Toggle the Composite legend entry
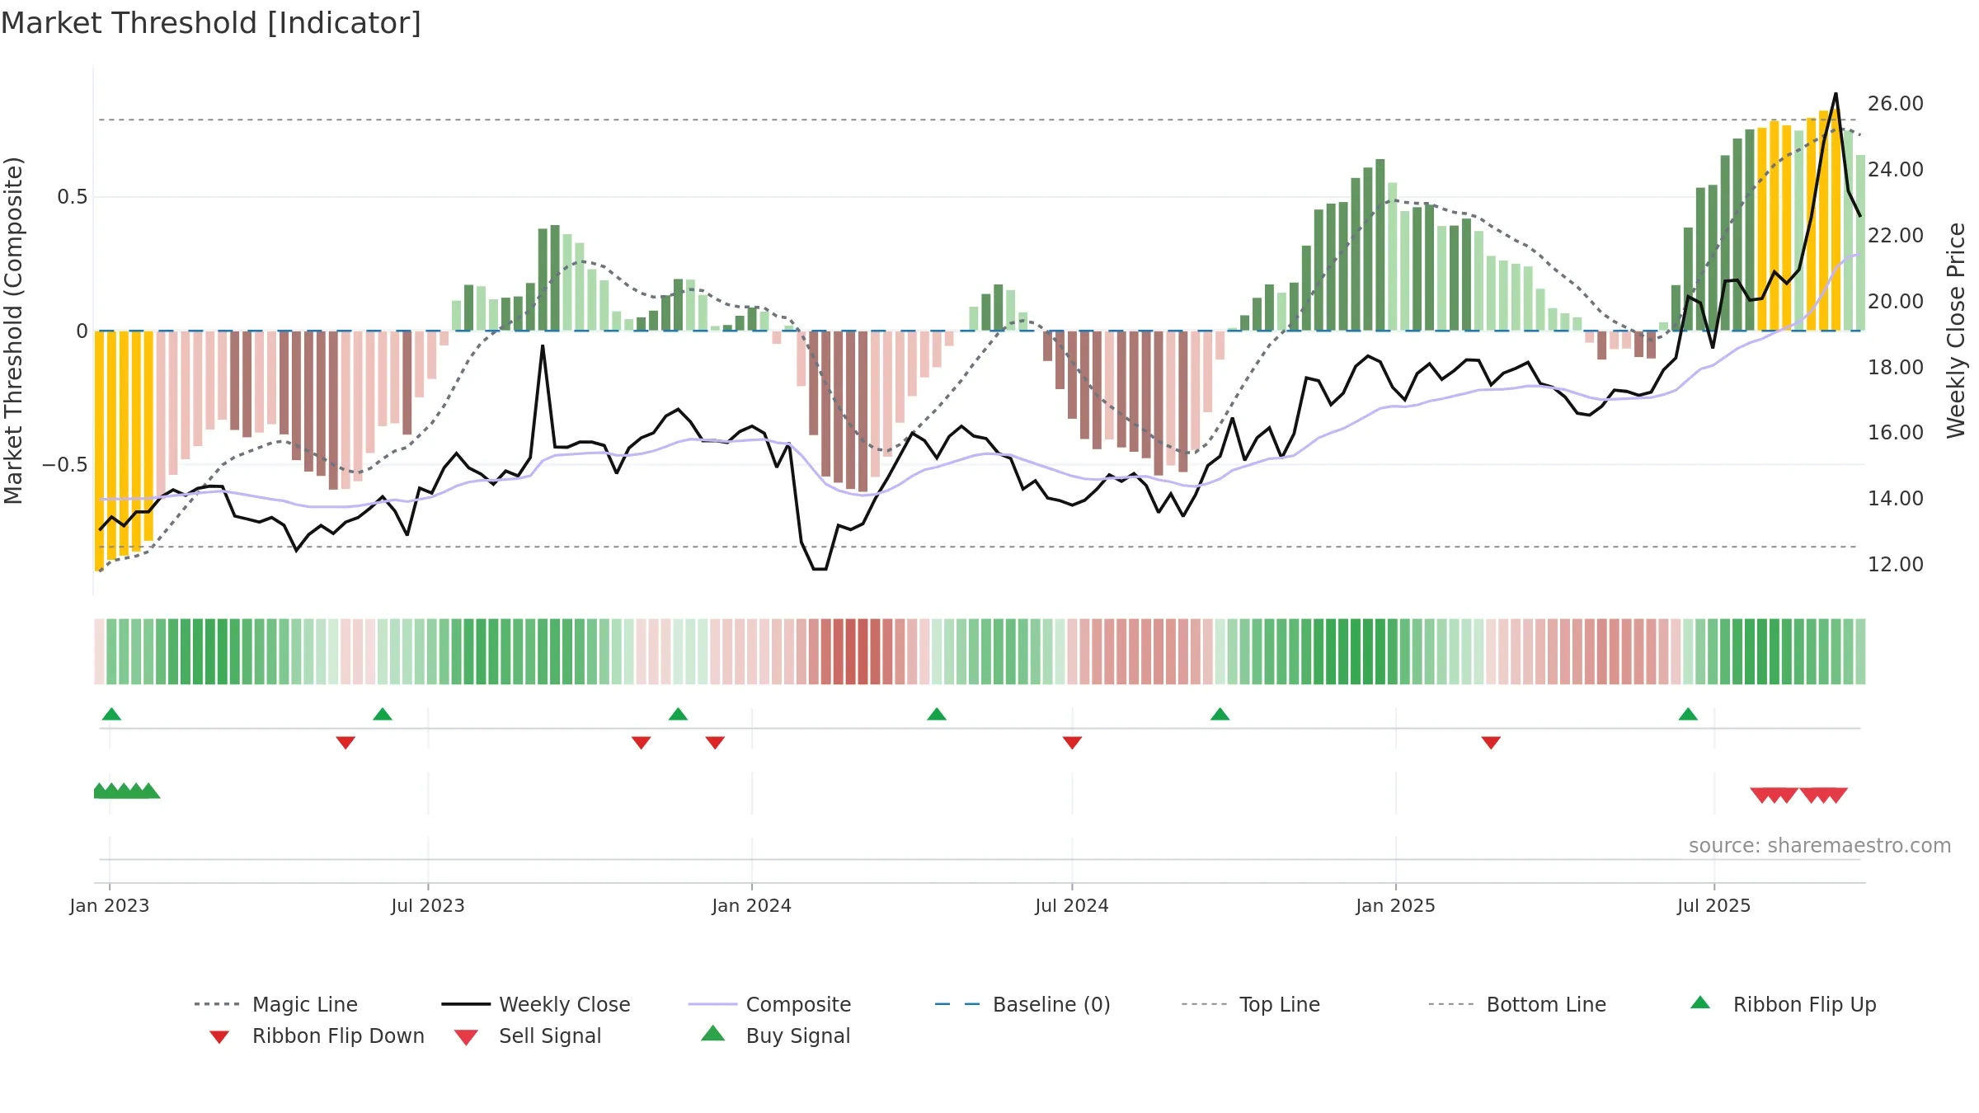The image size is (1979, 1113). [769, 1004]
